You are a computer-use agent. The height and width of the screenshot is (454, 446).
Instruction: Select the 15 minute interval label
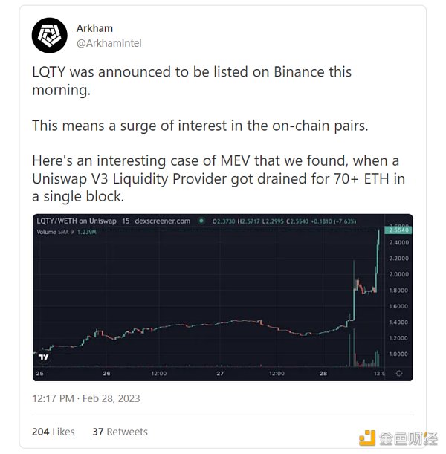click(126, 221)
